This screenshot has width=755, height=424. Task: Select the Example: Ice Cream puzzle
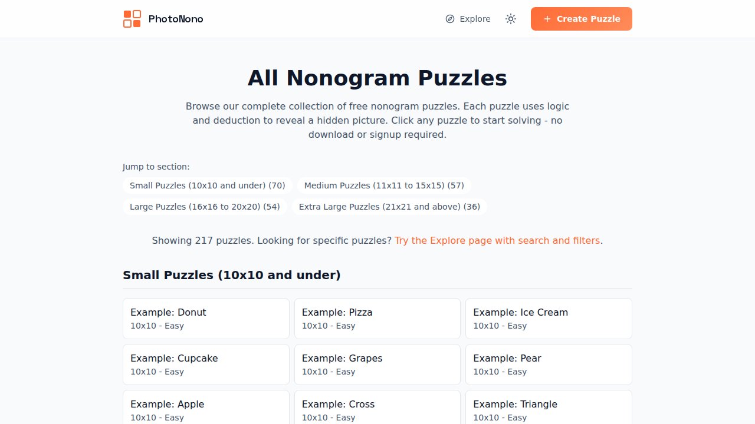coord(549,319)
